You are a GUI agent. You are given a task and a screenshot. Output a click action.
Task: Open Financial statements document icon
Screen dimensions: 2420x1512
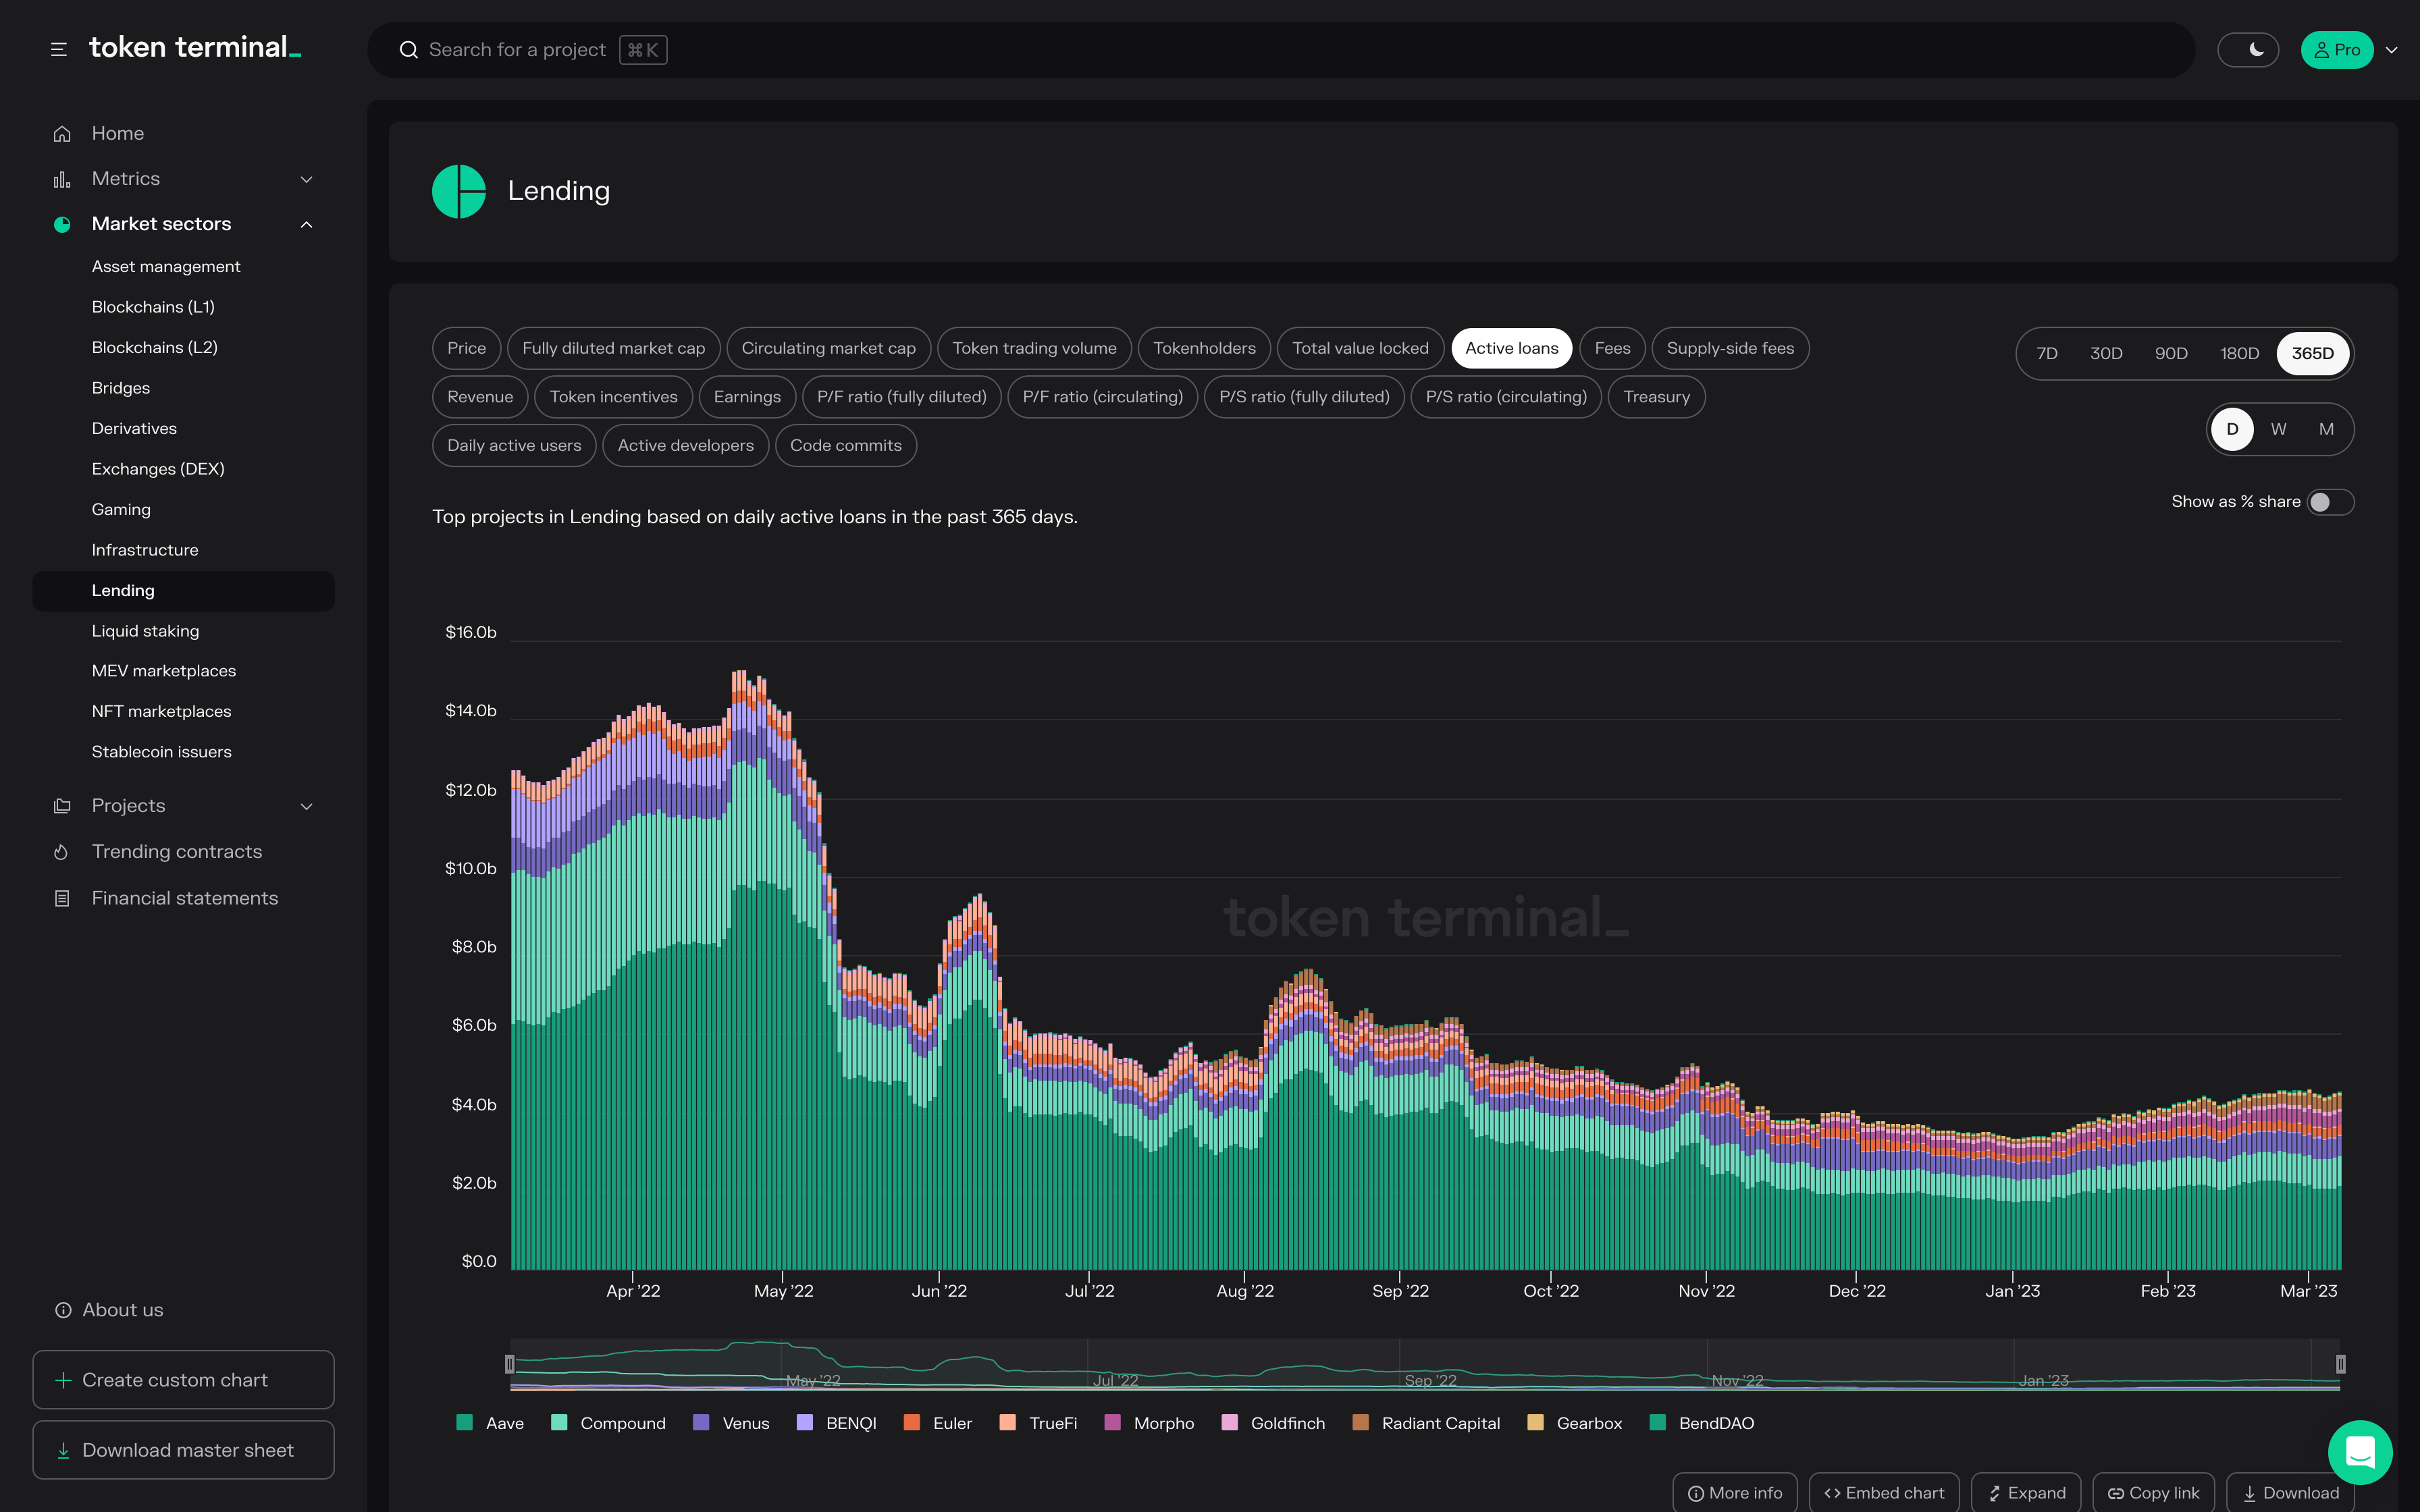(x=62, y=898)
